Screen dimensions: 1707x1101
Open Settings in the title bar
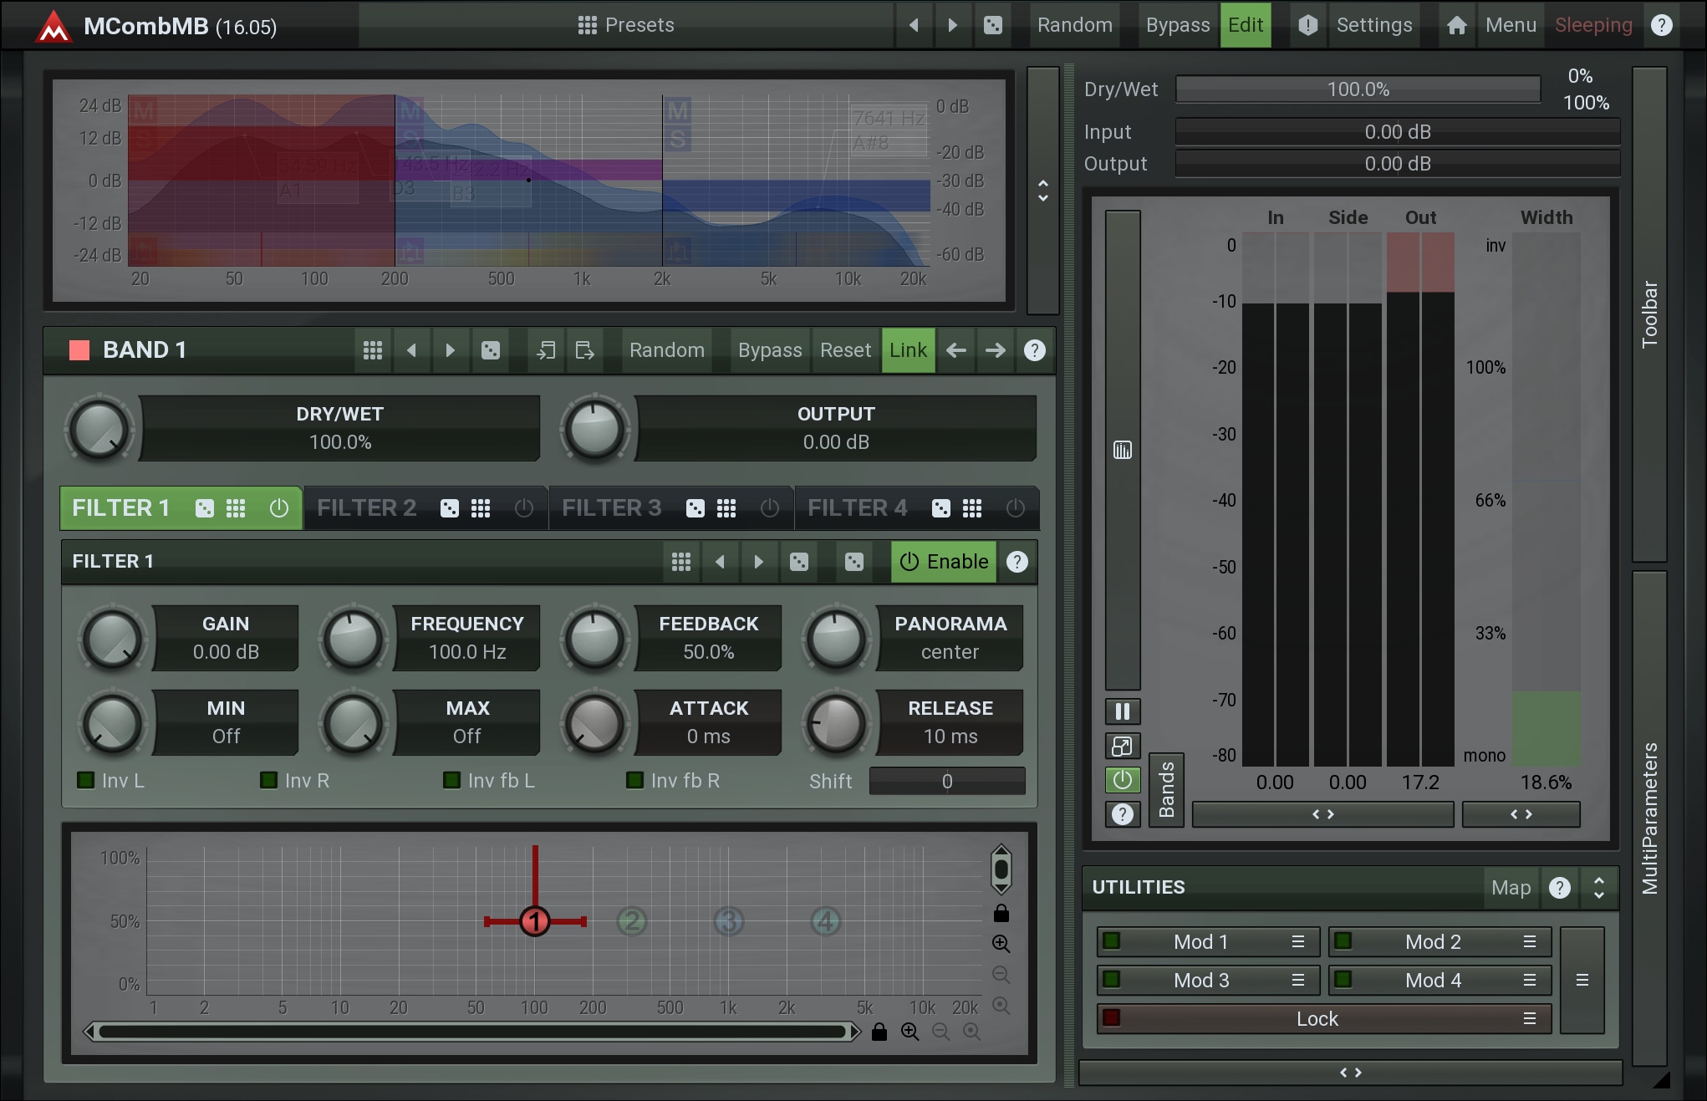click(x=1374, y=25)
